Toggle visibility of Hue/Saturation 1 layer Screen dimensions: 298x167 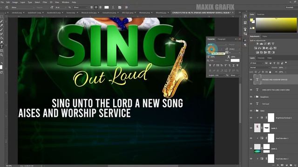coord(251,138)
